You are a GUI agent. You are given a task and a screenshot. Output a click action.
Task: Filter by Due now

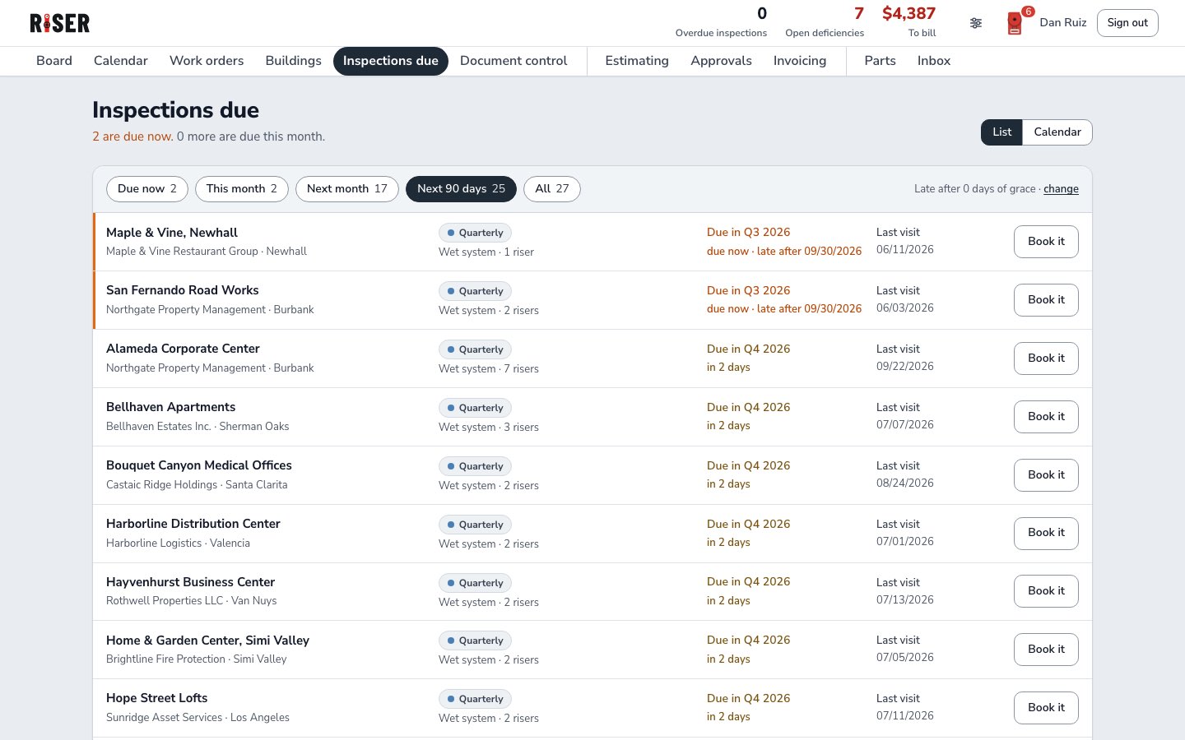tap(147, 189)
